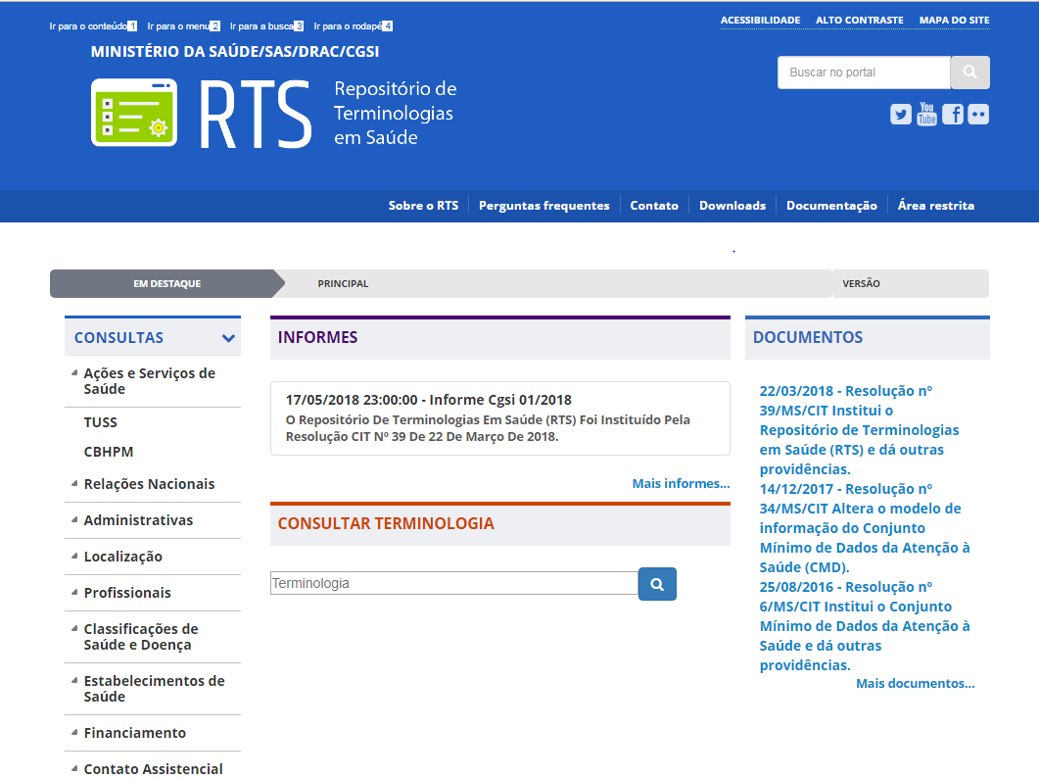Select TUSS in the sidebar

[x=101, y=423]
